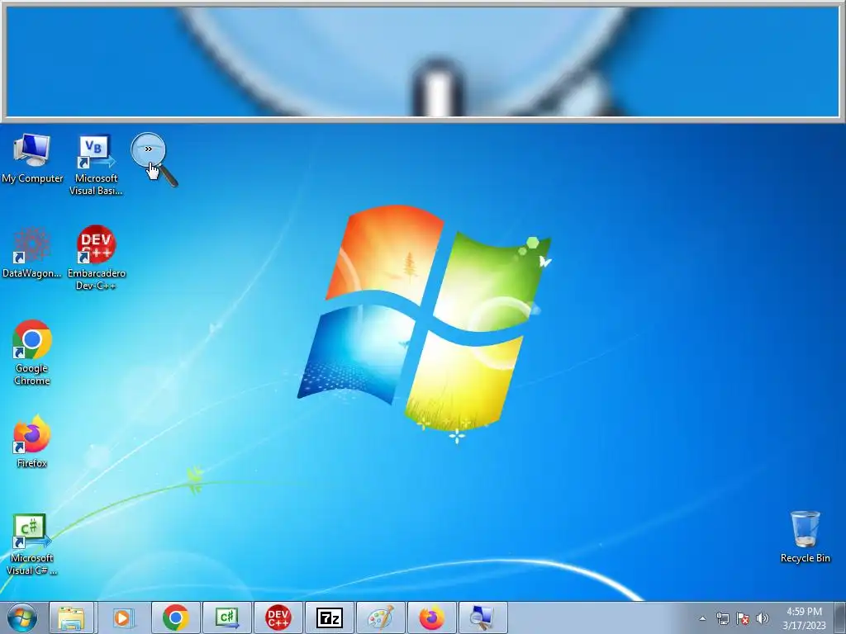The width and height of the screenshot is (846, 634).
Task: Select Embarcadero Dev-C++ desktop shortcut
Action: tap(96, 258)
